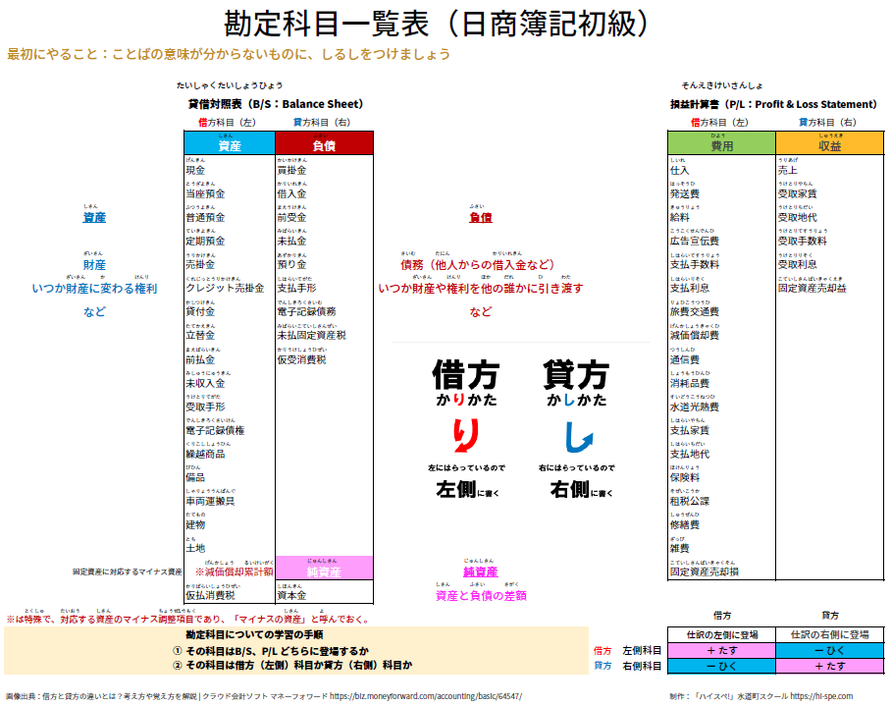
Task: Select the orange 収益 column header cell
Action: 829,145
